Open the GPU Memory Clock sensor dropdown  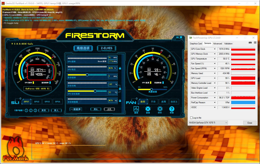(x=215, y=54)
